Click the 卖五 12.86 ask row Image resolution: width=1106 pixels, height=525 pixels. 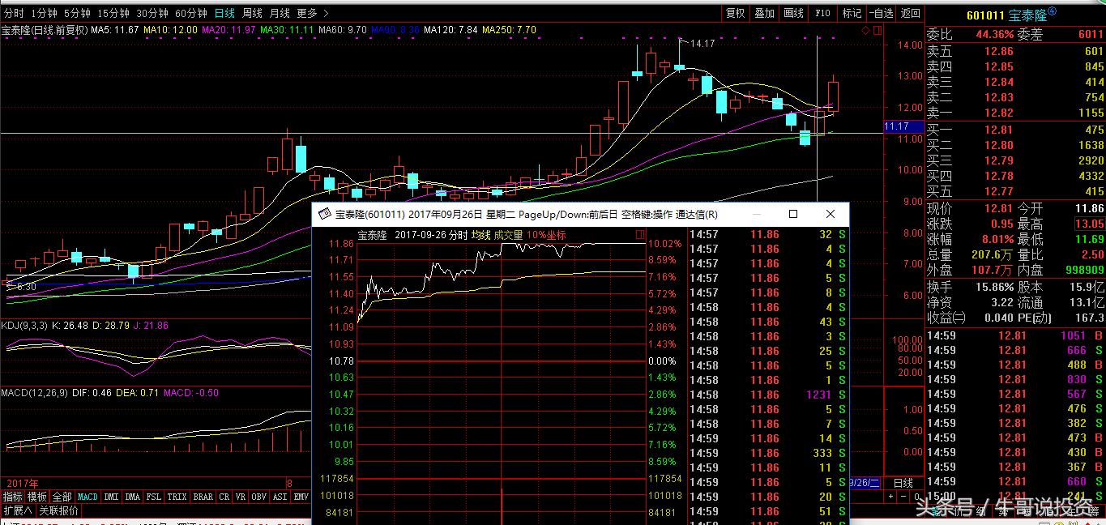(1015, 51)
